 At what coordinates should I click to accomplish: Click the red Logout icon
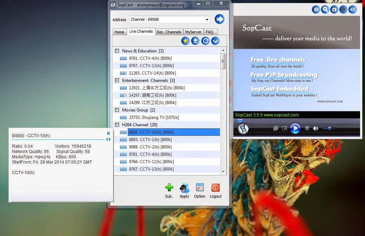pos(215,187)
